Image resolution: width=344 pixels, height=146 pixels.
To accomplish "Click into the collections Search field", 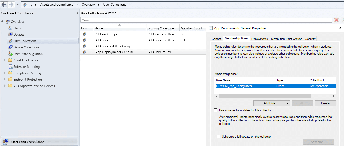I will click(x=206, y=20).
